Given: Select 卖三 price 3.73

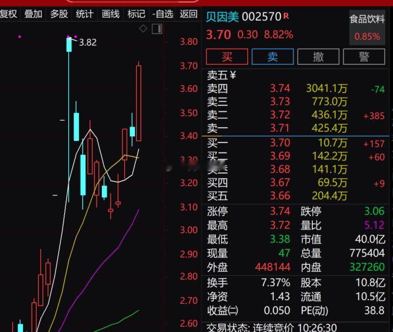Looking at the screenshot, I should pyautogui.click(x=280, y=101).
